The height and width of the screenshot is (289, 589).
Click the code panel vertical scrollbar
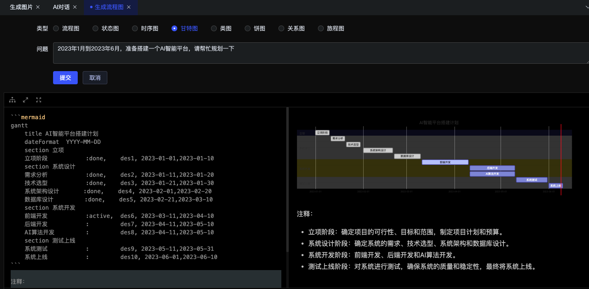(287, 181)
